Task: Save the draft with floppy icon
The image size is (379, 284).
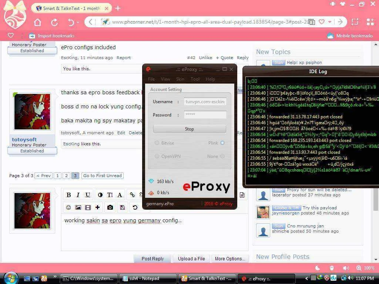Action: coord(122,207)
